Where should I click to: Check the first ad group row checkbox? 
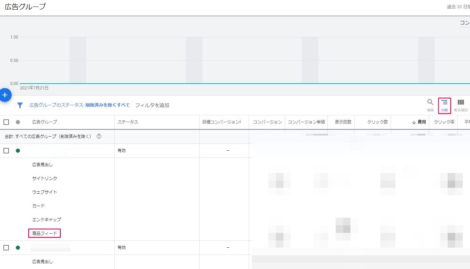(6, 151)
